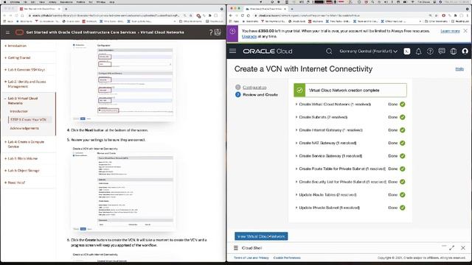The height and width of the screenshot is (265, 472).
Task: Click the Configuration step link
Action: pyautogui.click(x=254, y=87)
